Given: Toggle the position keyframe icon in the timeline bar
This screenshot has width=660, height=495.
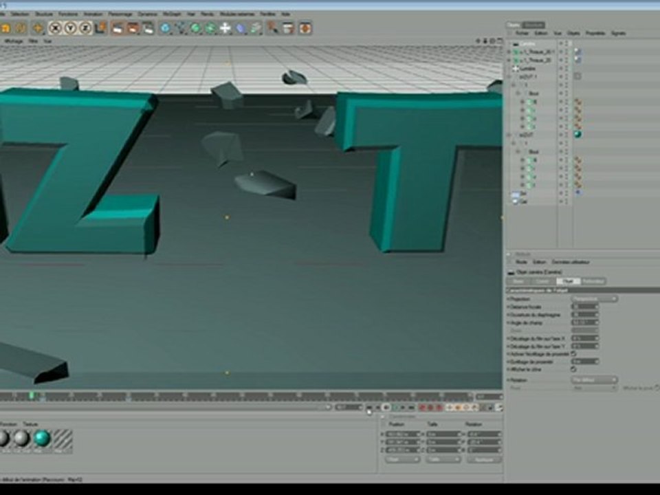Looking at the screenshot, I should (450, 408).
